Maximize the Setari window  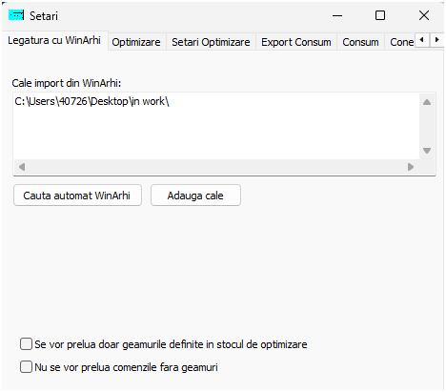[x=380, y=15]
